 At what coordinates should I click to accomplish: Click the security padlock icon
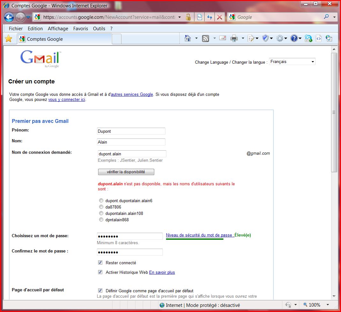pos(188,17)
